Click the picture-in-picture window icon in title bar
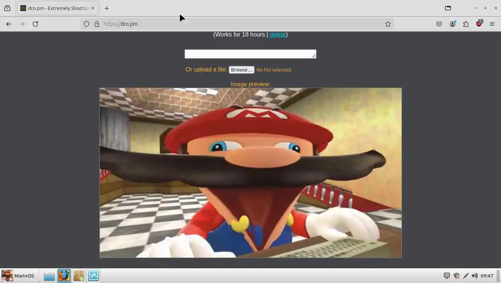501x283 pixels. tap(448, 8)
